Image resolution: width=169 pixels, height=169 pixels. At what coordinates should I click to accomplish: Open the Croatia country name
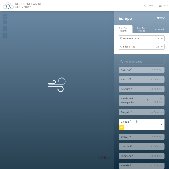pos(125,122)
